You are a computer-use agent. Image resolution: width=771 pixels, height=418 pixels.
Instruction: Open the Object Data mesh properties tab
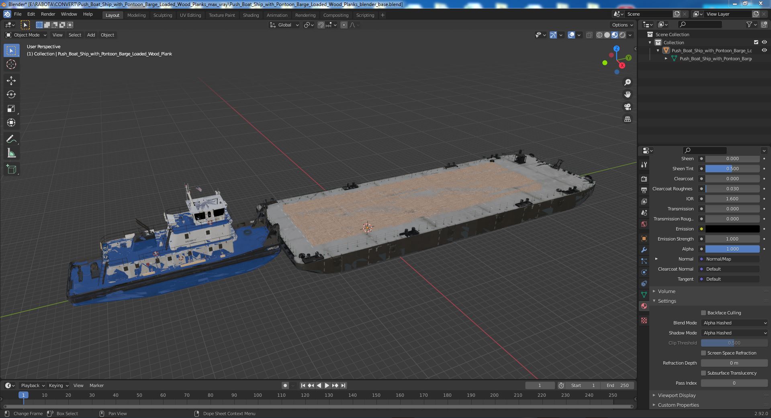click(644, 295)
